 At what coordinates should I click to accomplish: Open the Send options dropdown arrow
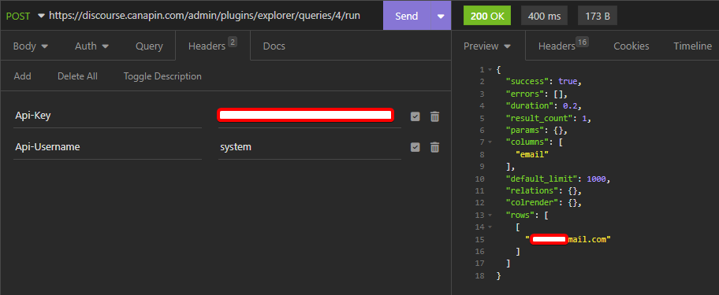441,16
